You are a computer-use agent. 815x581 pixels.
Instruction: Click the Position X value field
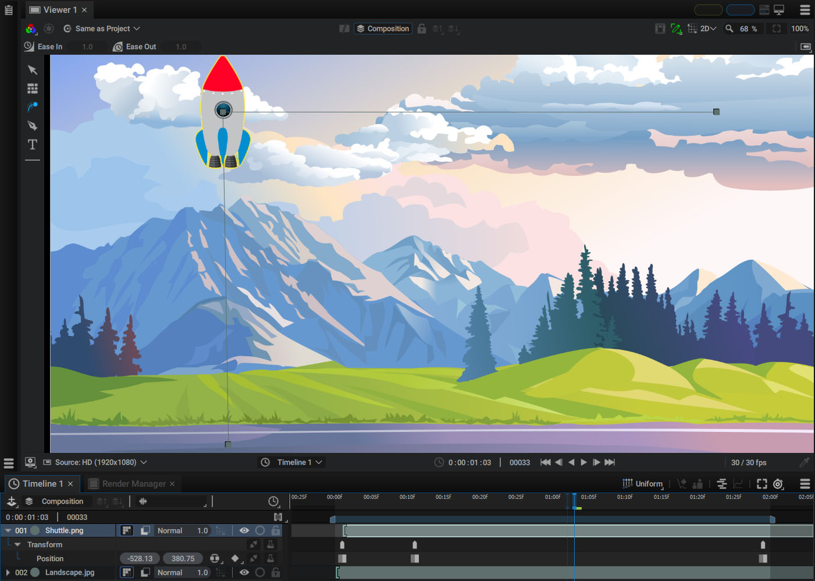[x=140, y=558]
